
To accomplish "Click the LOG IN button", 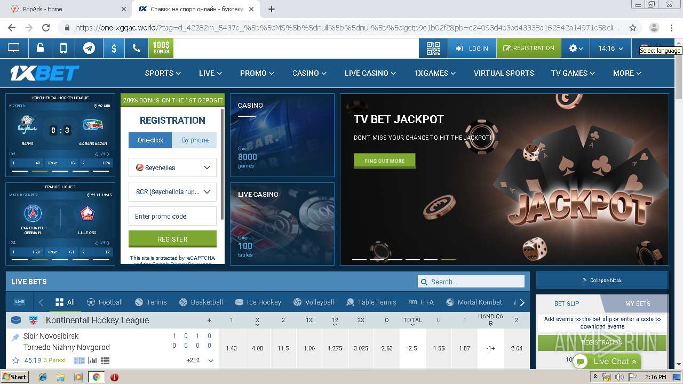I will coord(472,48).
